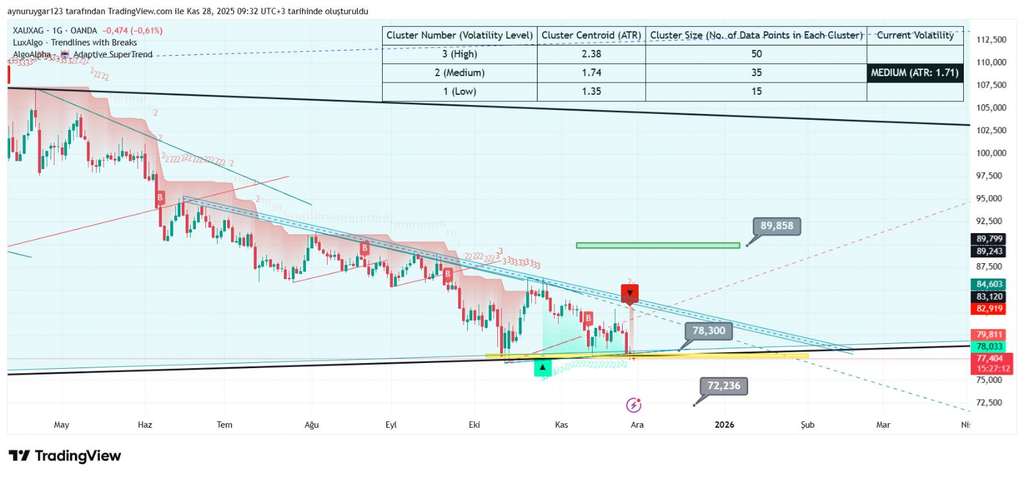The width and height of the screenshot is (1024, 477).
Task: Select the 78,300 price callout label
Action: [708, 330]
